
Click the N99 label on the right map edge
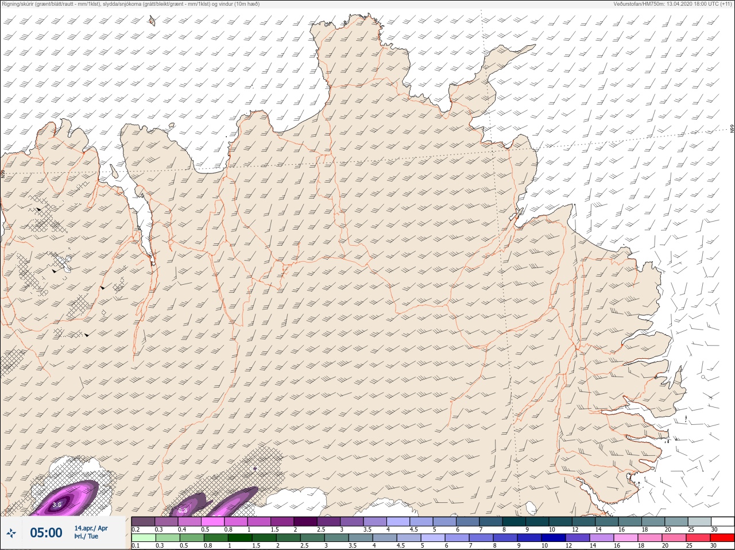pyautogui.click(x=732, y=129)
